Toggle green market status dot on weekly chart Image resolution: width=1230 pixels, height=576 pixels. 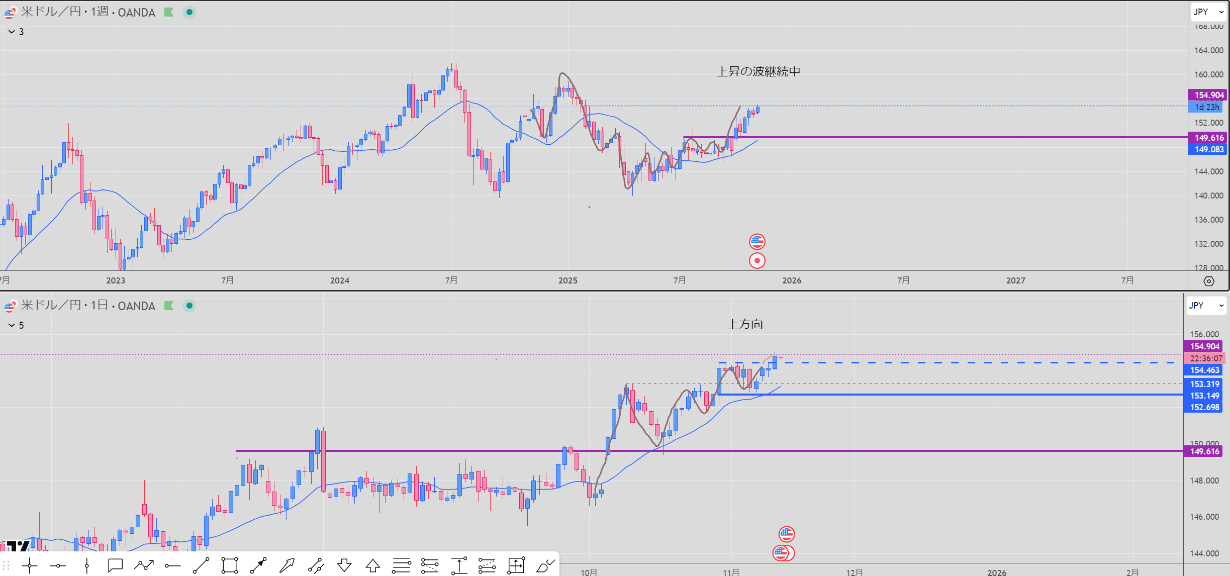tap(190, 12)
